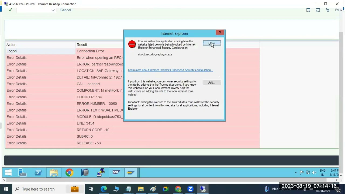Viewport: 345px width, 194px height.
Task: Select the SUBRC: 0 result cell
Action: point(85,137)
